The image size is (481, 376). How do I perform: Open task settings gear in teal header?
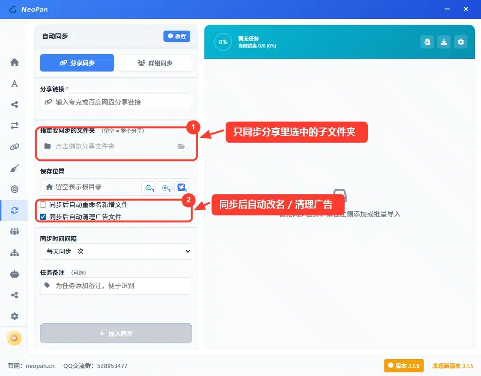pos(461,42)
